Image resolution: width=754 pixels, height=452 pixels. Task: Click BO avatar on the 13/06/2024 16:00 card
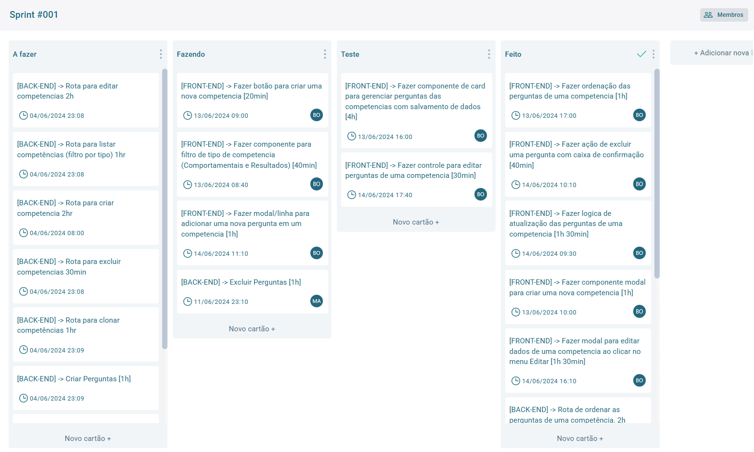[x=480, y=136]
